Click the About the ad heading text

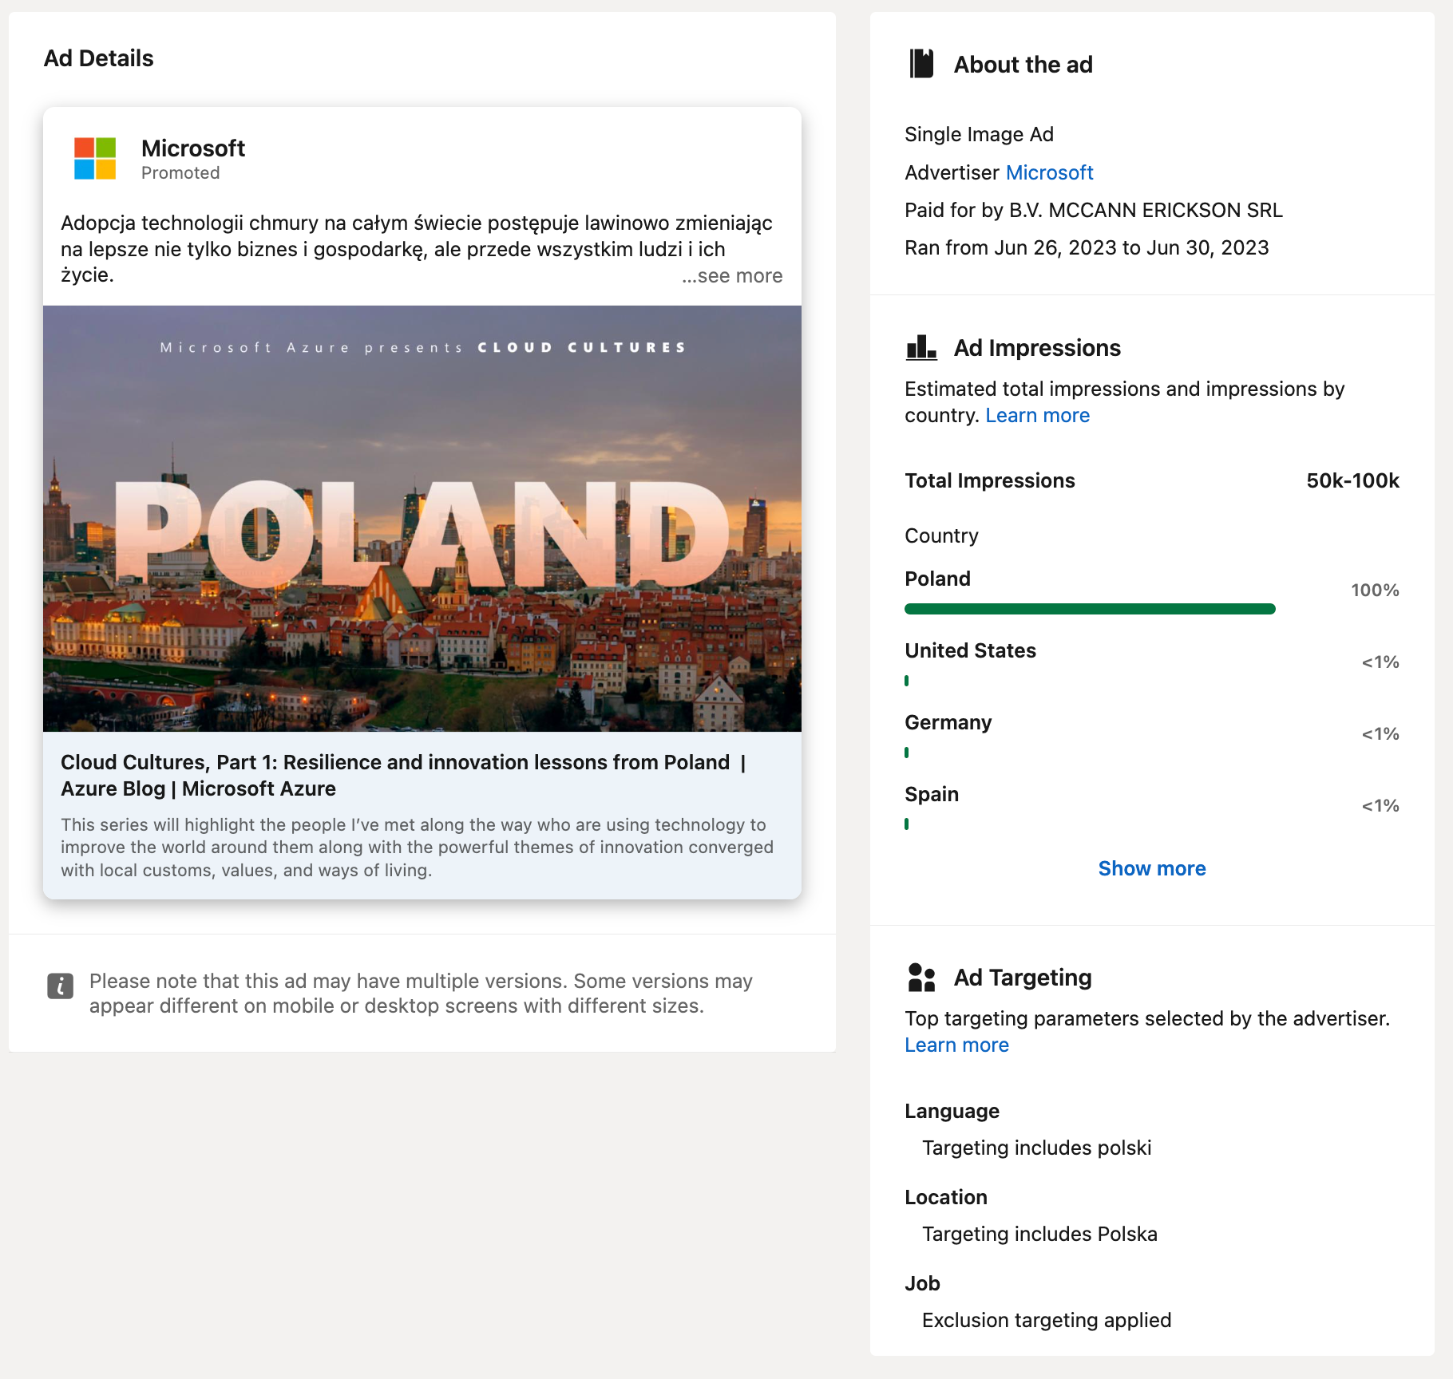1023,65
